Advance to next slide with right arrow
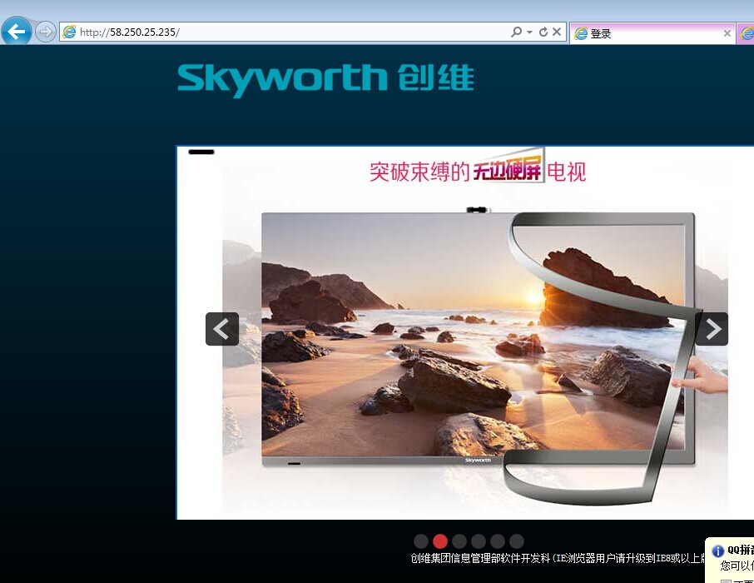Viewport: 754px width, 583px height. [712, 329]
